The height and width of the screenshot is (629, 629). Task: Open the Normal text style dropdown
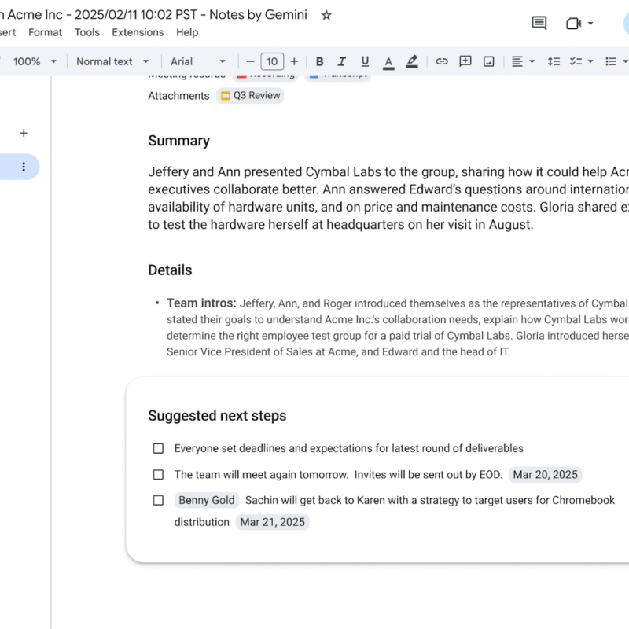(x=112, y=61)
